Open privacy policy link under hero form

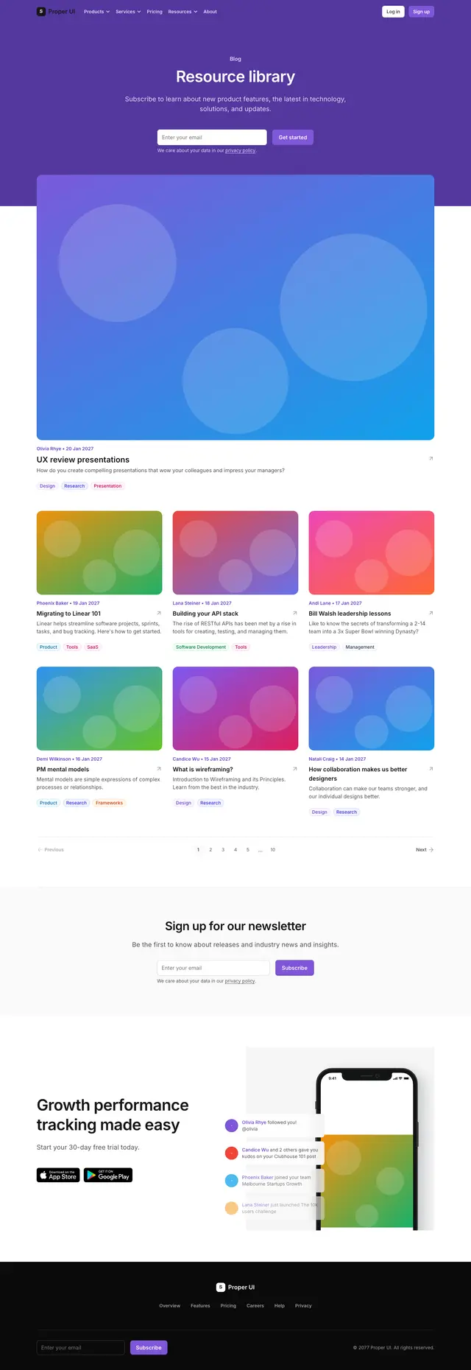[x=241, y=150]
